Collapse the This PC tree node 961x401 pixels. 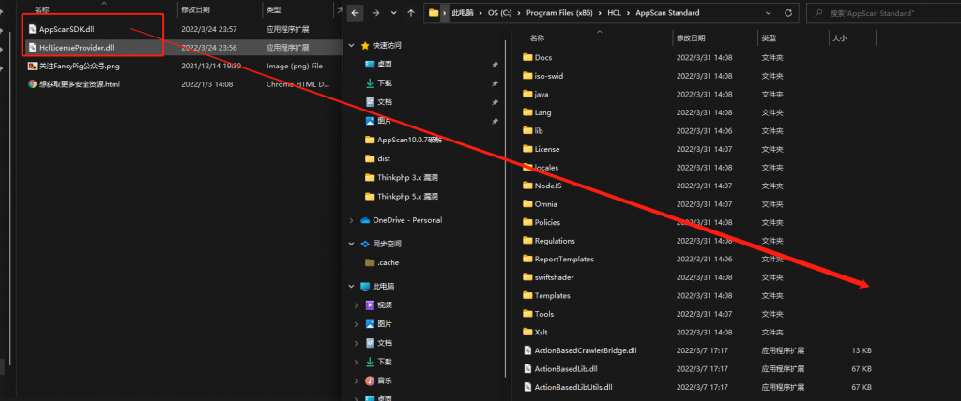point(351,286)
